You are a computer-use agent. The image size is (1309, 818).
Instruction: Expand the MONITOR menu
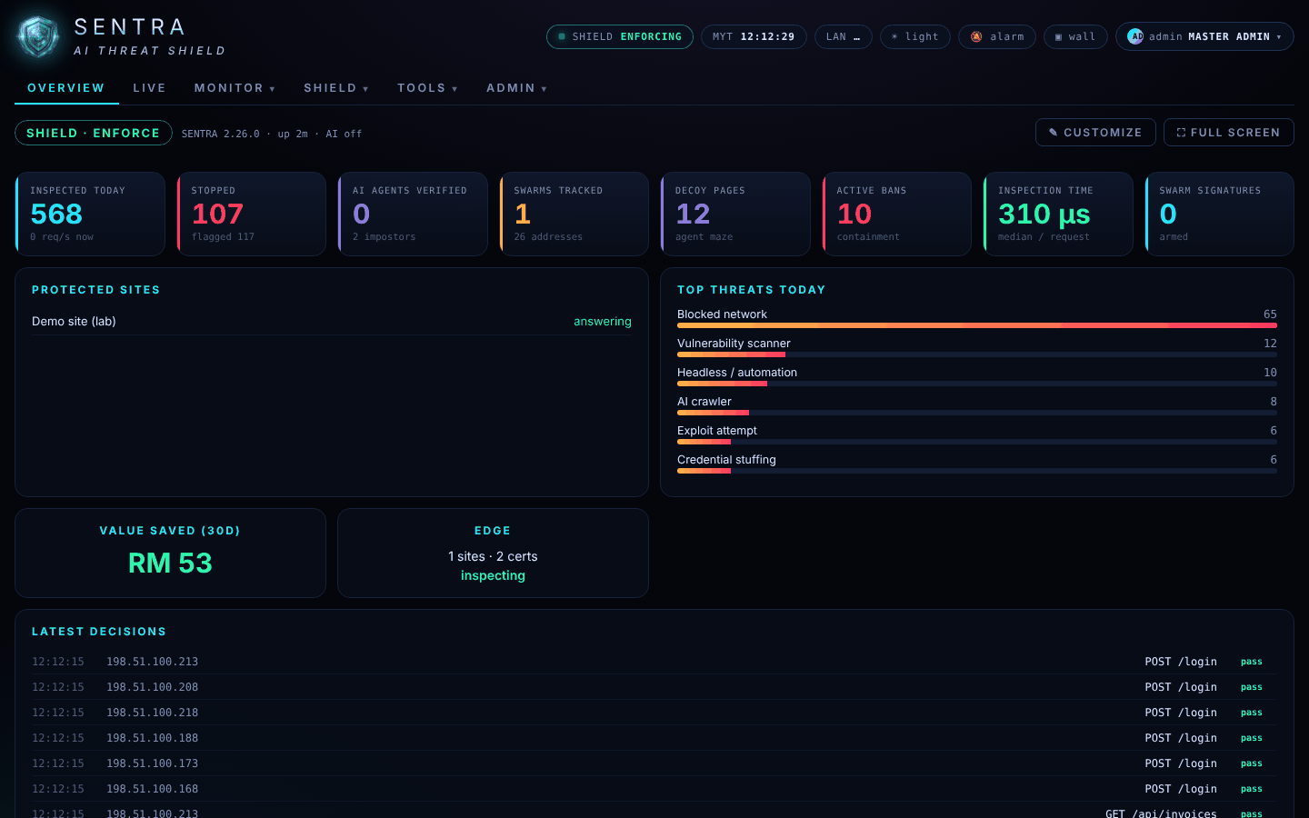pos(235,88)
